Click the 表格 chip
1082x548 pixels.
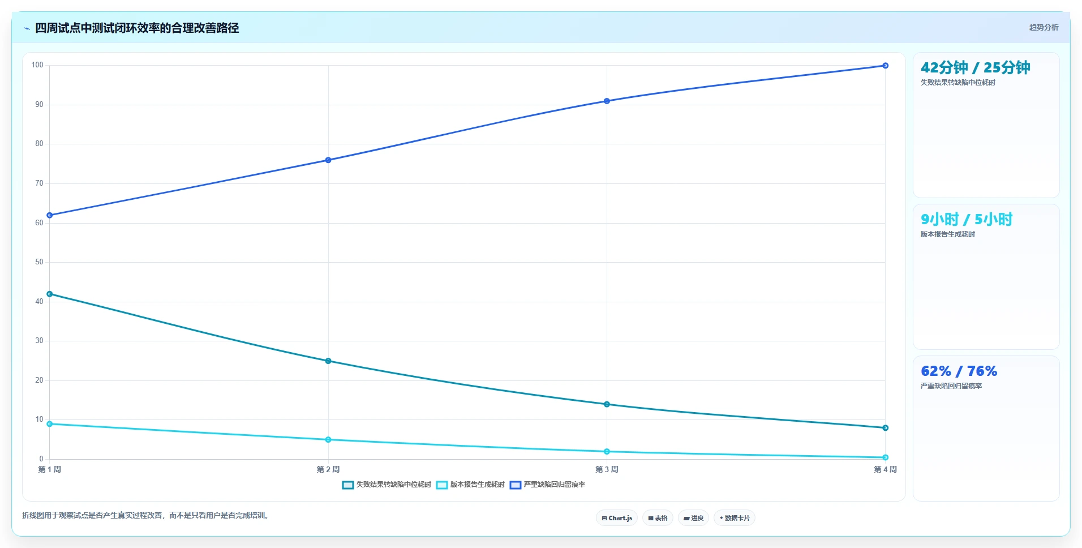click(x=658, y=518)
